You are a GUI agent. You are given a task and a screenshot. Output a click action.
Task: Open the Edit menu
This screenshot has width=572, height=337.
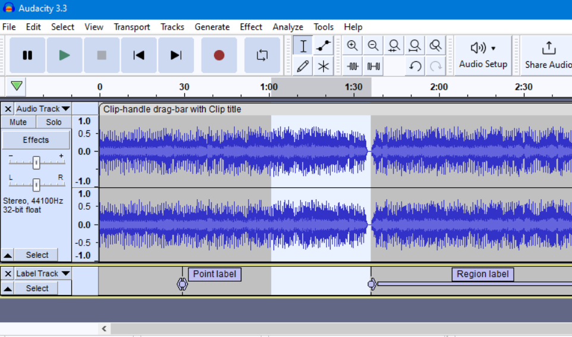pos(33,27)
